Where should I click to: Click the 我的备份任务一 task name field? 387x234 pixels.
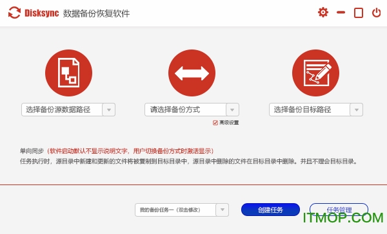coord(175,210)
